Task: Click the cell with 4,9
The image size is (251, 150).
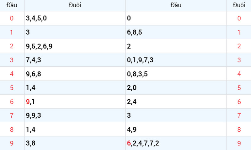Action: (x=176, y=129)
